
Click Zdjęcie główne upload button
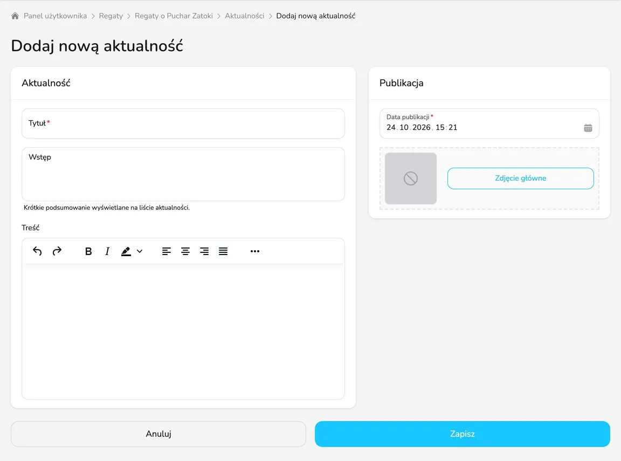pos(520,178)
